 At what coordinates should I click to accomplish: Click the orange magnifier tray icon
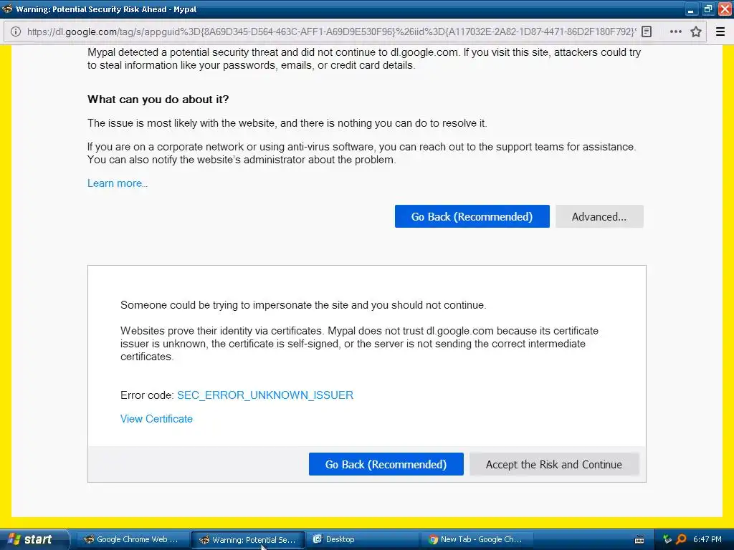pyautogui.click(x=681, y=539)
